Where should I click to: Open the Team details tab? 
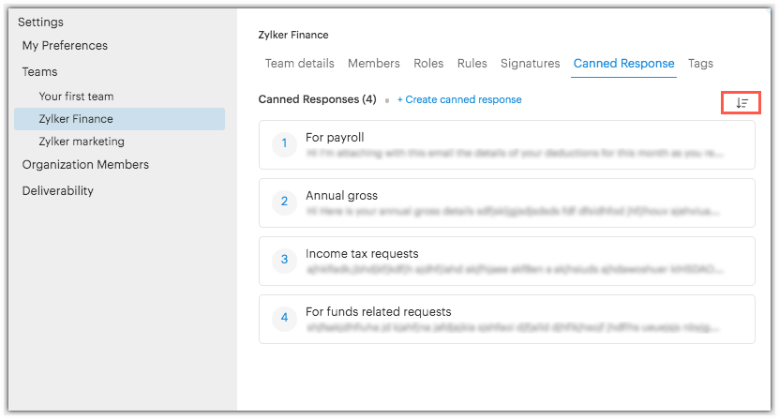point(299,64)
